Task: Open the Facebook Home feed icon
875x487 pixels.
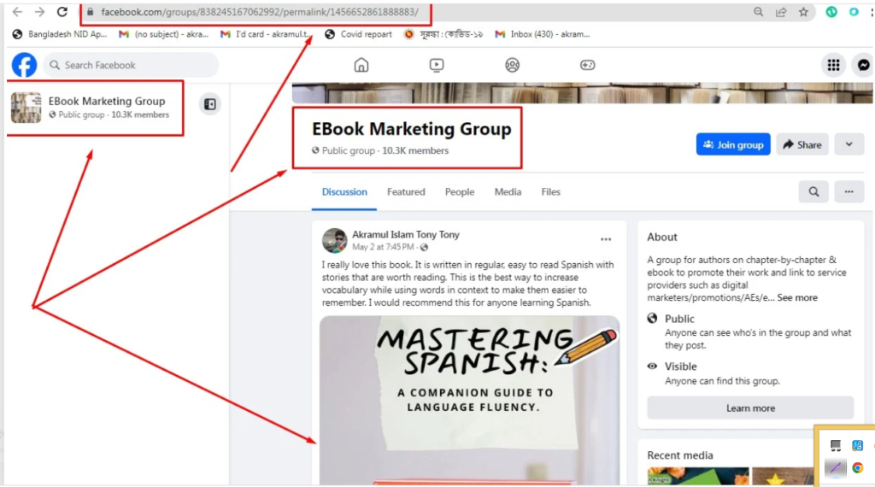Action: (x=361, y=65)
